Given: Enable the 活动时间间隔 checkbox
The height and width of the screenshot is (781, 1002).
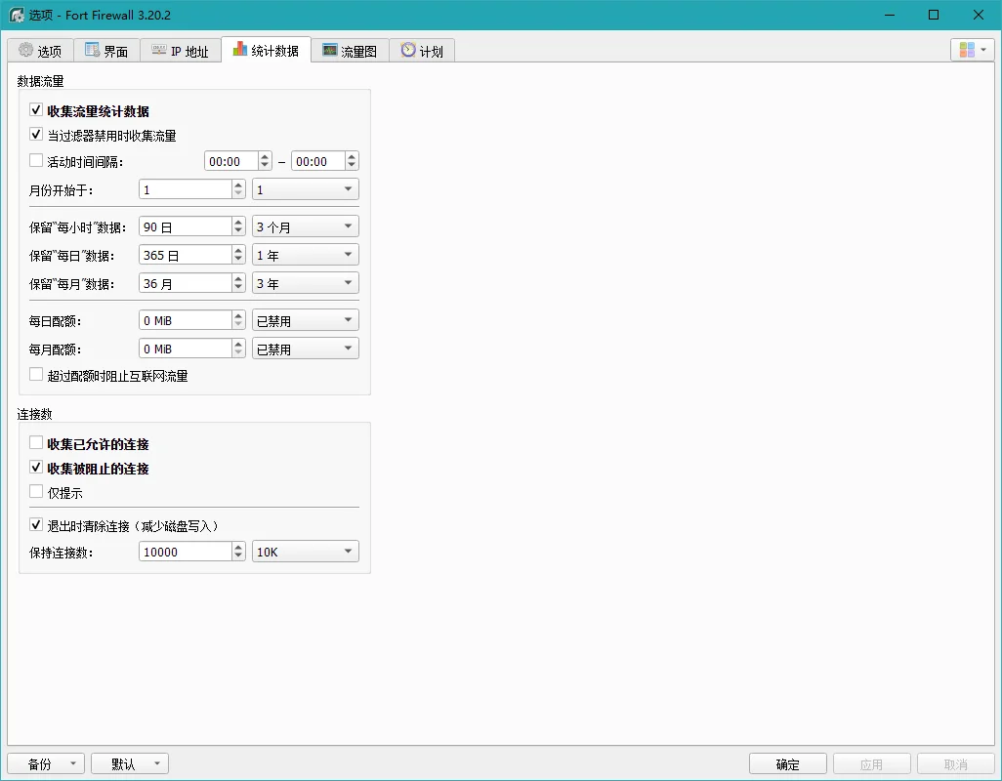Looking at the screenshot, I should [x=36, y=161].
